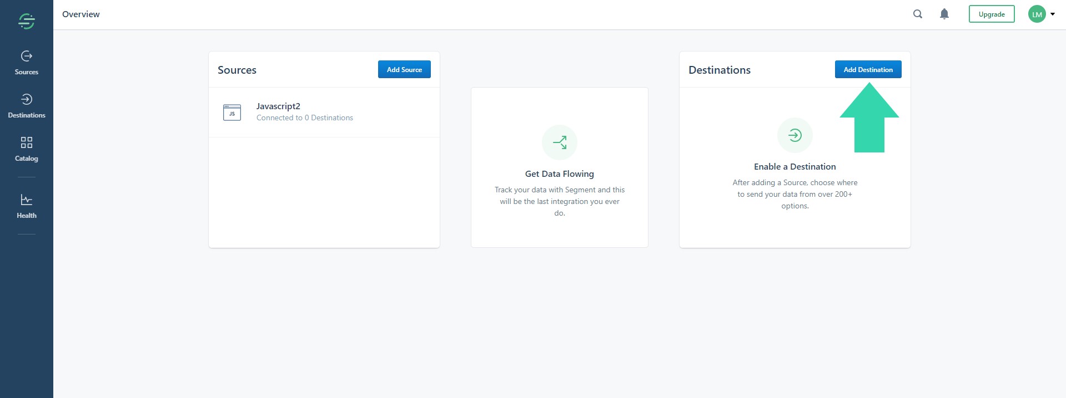This screenshot has width=1066, height=398.
Task: Open the Catalog grid icon
Action: pos(26,142)
